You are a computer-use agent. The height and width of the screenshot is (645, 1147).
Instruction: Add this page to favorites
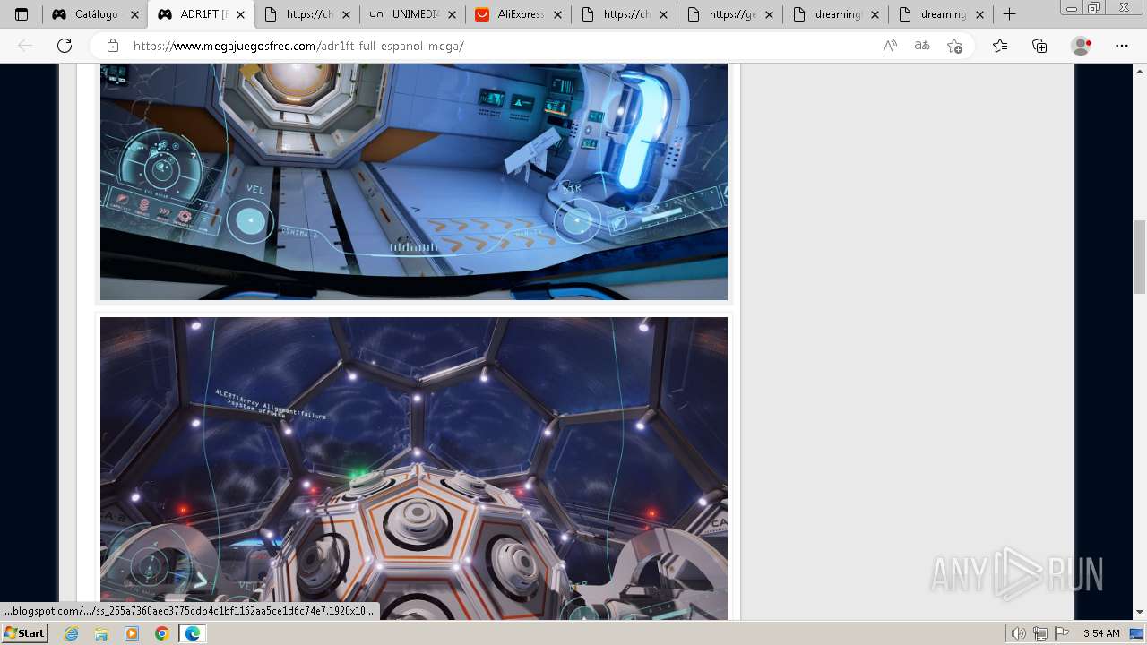(954, 46)
